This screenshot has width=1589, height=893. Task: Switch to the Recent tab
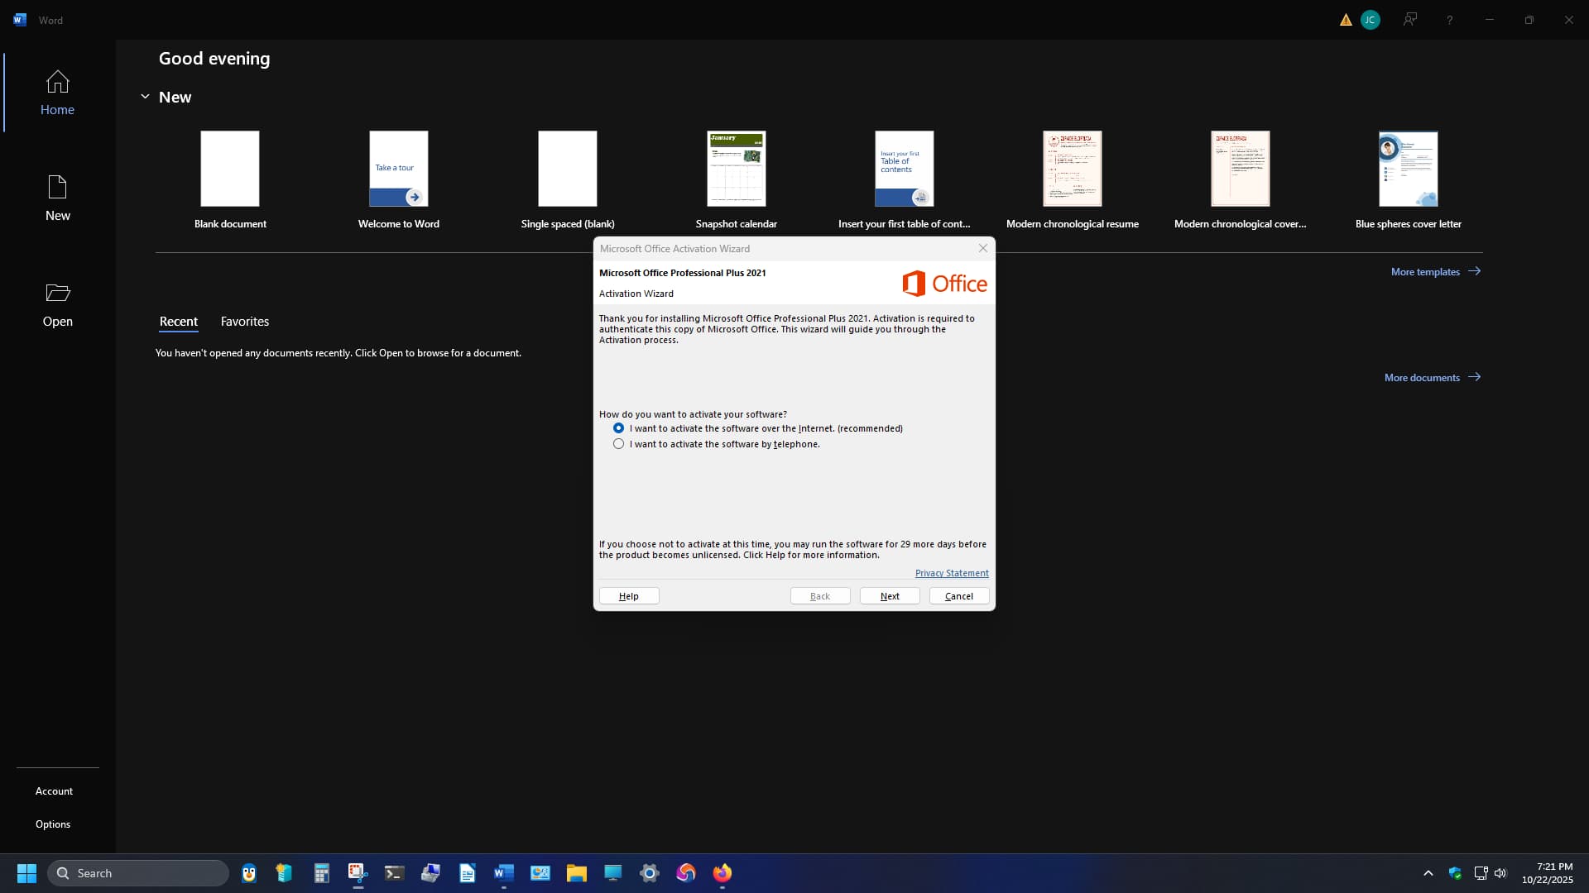pyautogui.click(x=179, y=322)
